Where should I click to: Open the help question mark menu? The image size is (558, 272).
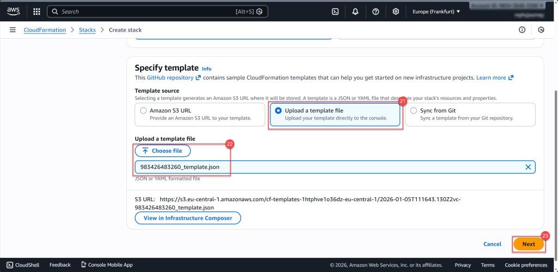click(x=375, y=11)
